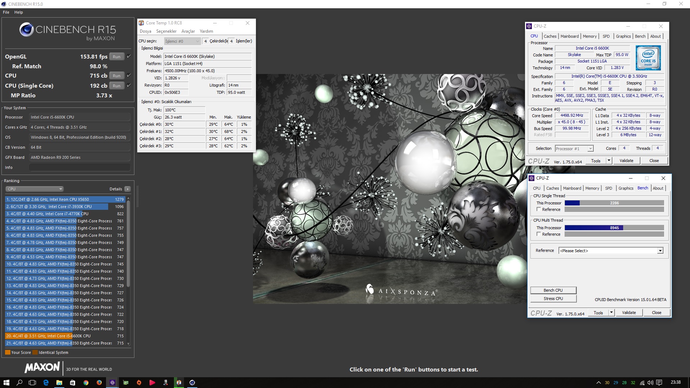The image size is (690, 388).
Task: Open Core Temp Araçlar menu
Action: 188,31
